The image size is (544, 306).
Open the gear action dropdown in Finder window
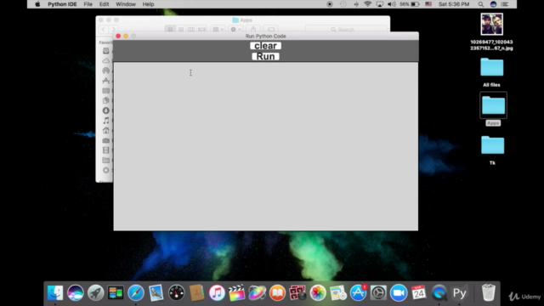click(x=235, y=30)
